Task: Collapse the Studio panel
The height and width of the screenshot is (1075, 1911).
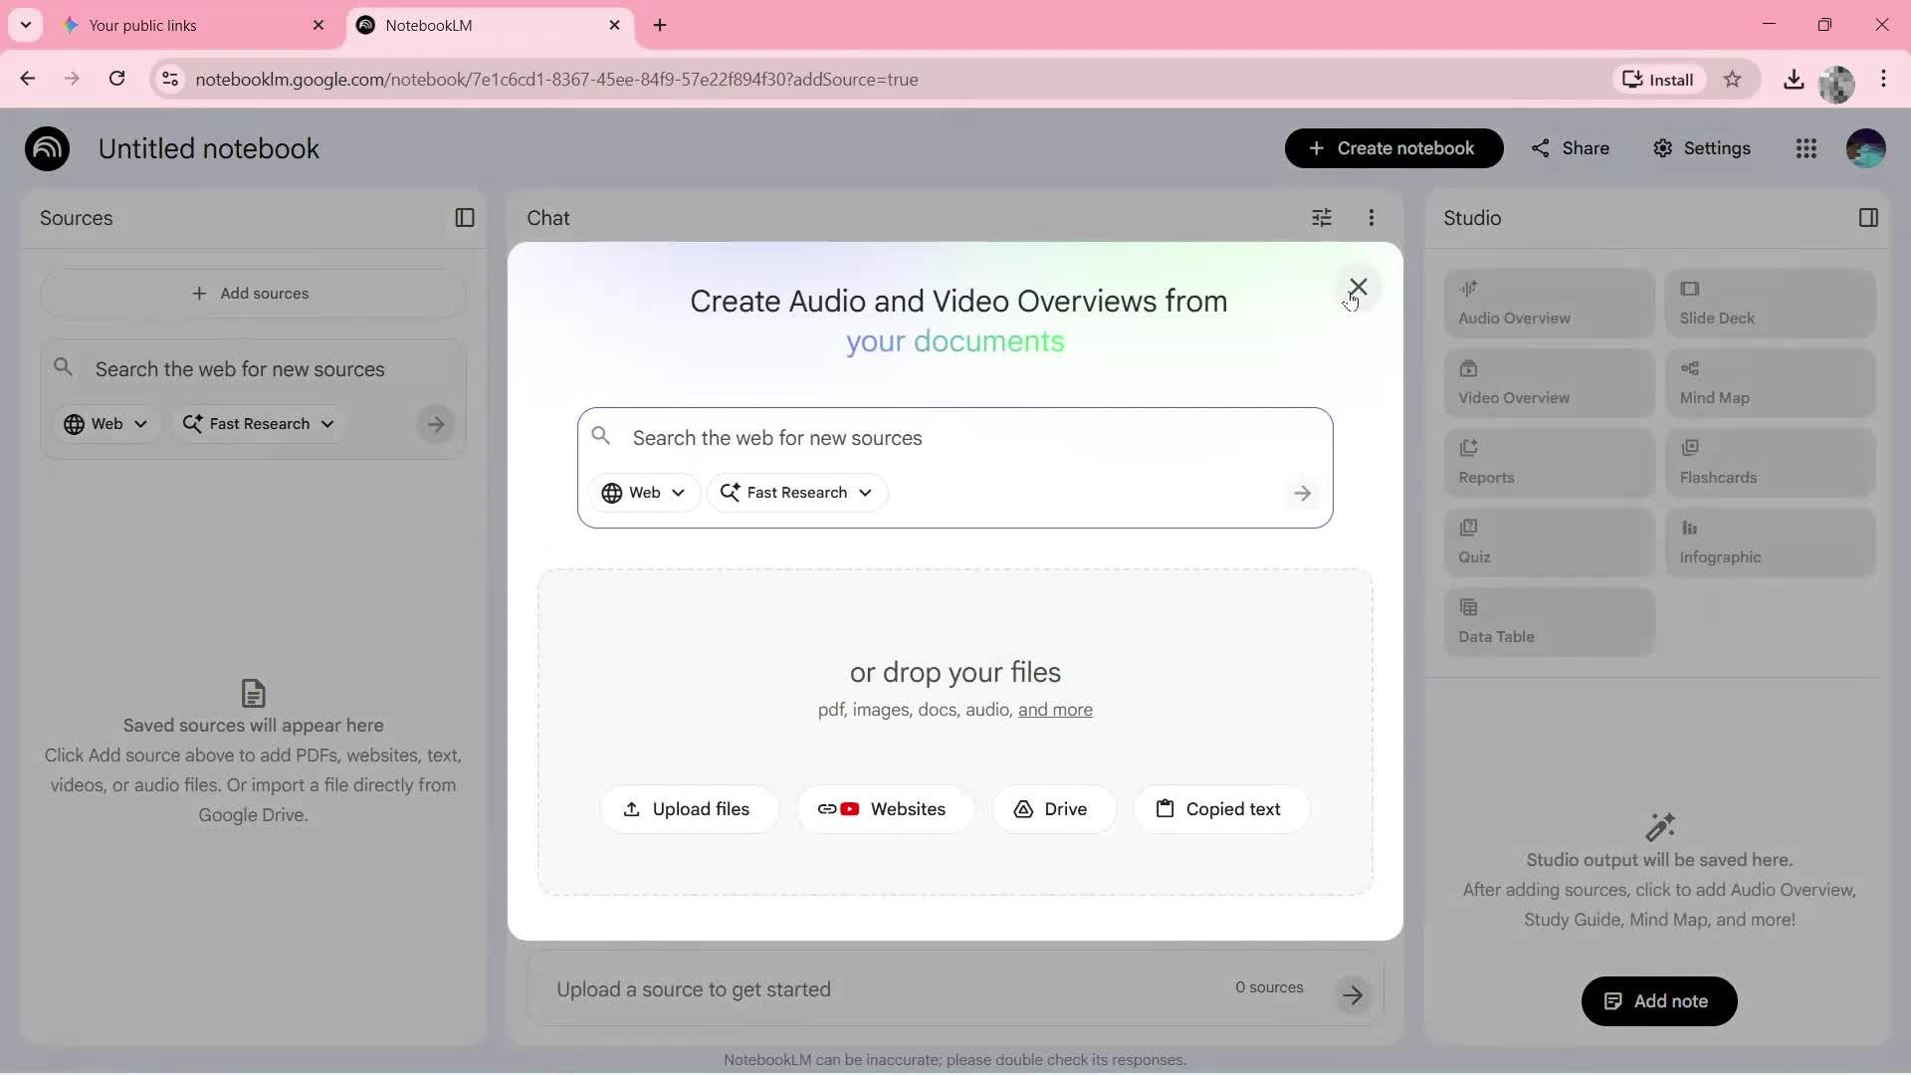Action: [x=1869, y=217]
